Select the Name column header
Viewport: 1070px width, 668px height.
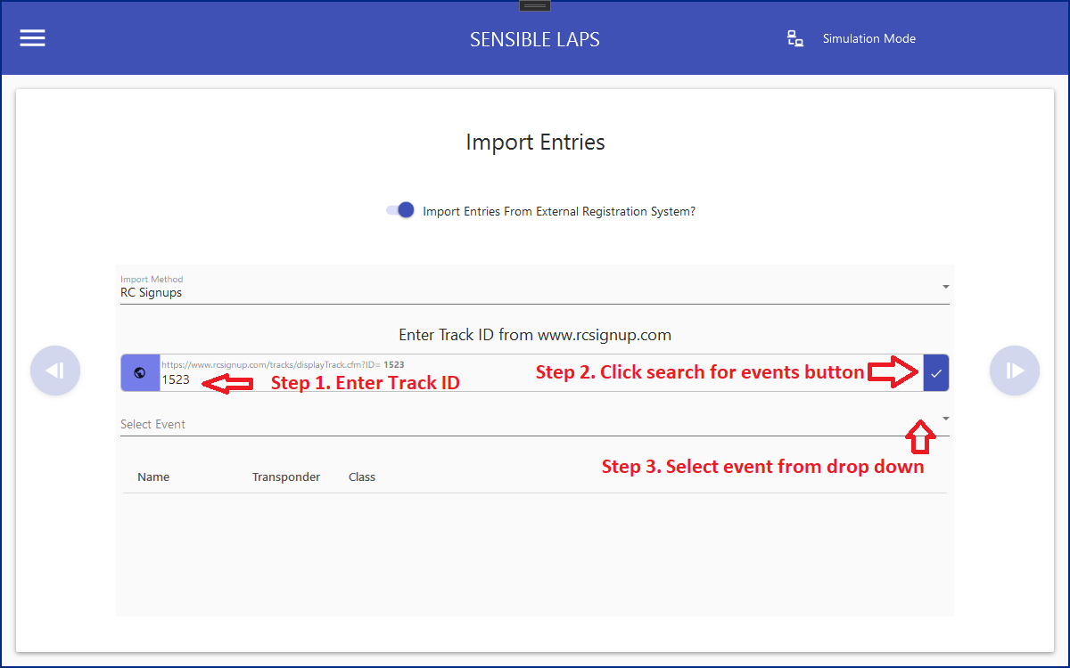pyautogui.click(x=153, y=477)
